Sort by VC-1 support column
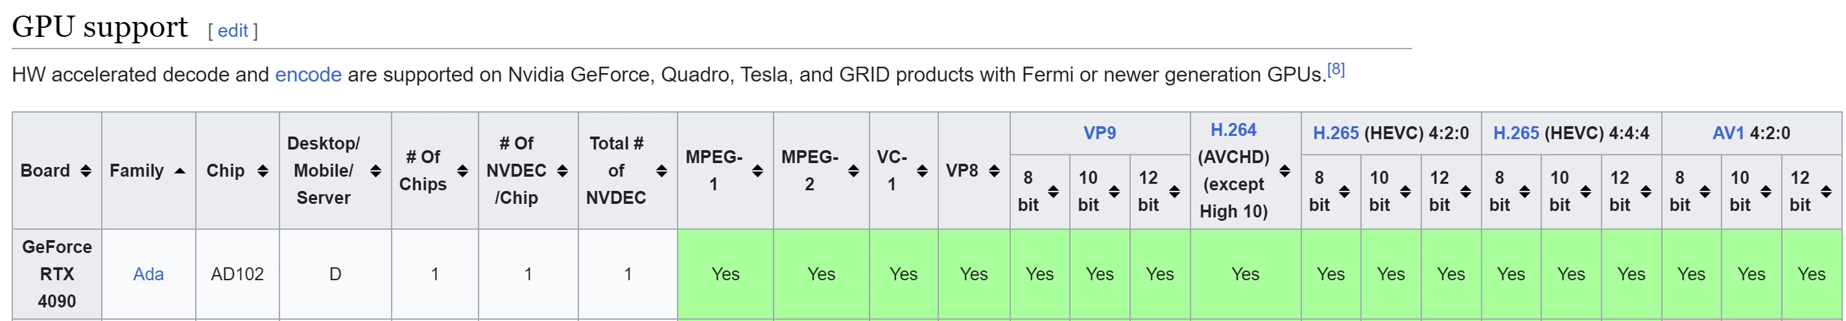This screenshot has height=321, width=1846. click(x=922, y=171)
